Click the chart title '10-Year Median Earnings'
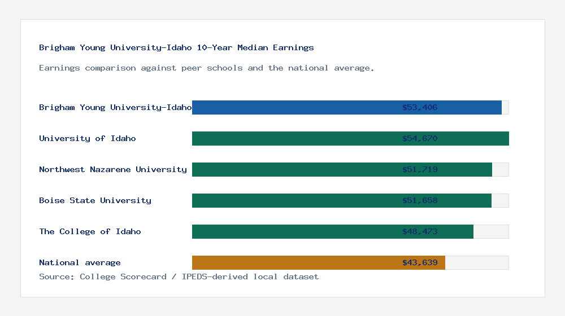Screen dimensions: 565x316 click(x=255, y=47)
